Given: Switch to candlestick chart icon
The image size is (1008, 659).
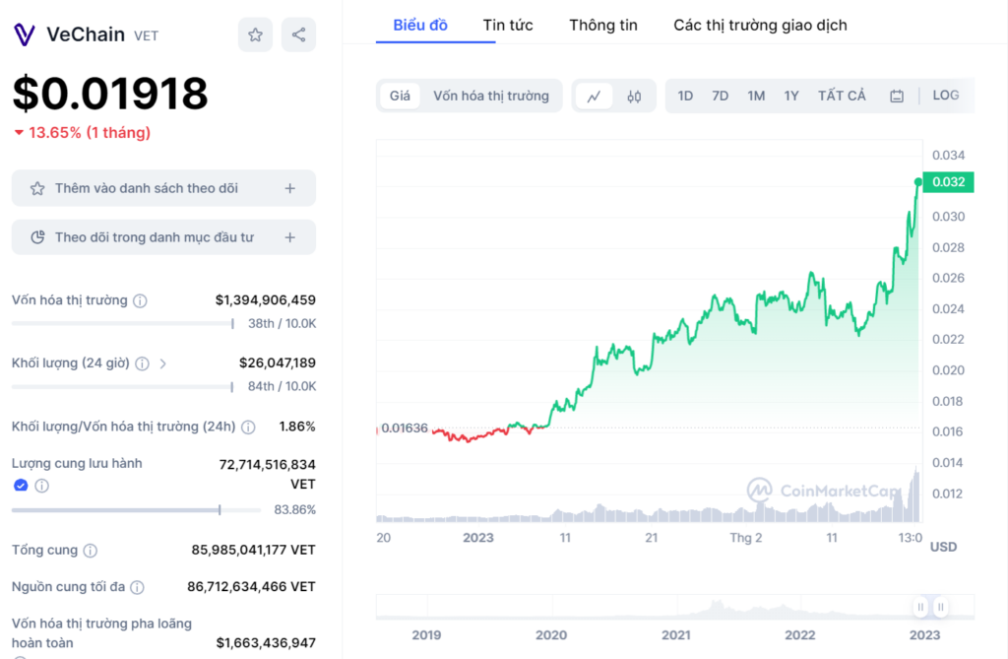Looking at the screenshot, I should pyautogui.click(x=634, y=97).
